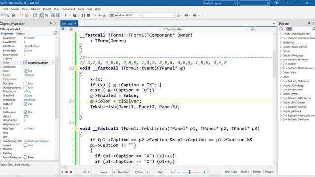Image resolution: width=315 pixels, height=177 pixels.
Task: Click the search icon in Object Inspector
Action: tap(56, 33)
